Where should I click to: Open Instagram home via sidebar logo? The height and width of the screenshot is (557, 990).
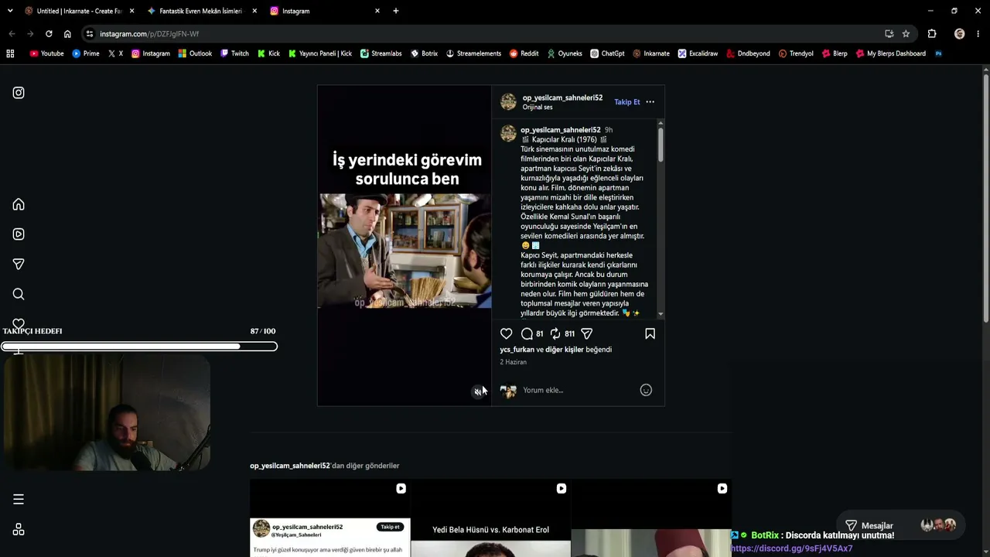[x=19, y=93]
